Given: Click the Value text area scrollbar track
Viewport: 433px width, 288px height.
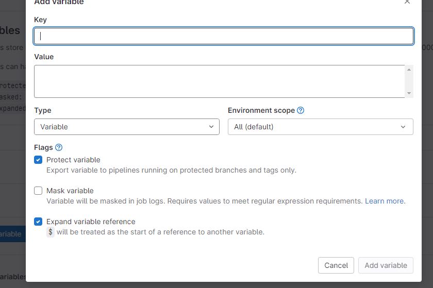Looking at the screenshot, I should 409,82.
